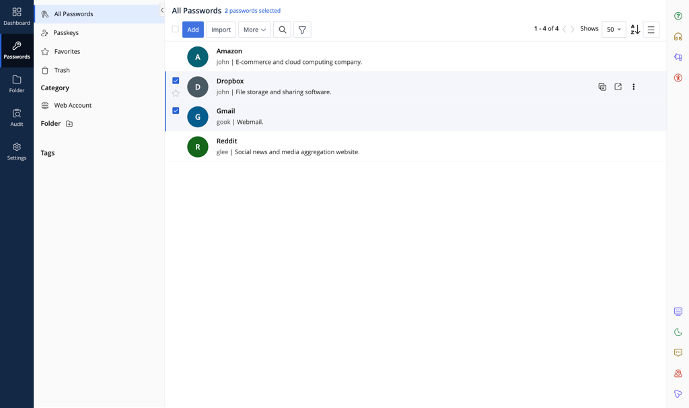
Task: Click the Add button
Action: coord(193,30)
